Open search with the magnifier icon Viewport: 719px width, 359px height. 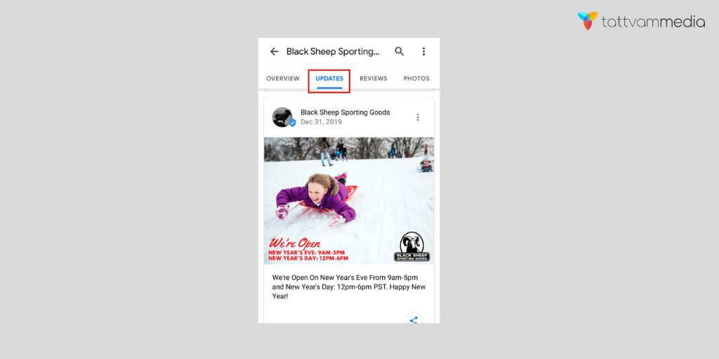point(400,51)
